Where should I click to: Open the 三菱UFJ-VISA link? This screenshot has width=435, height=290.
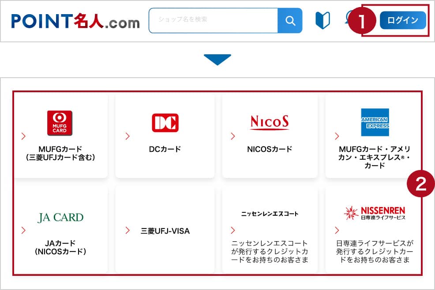point(165,230)
